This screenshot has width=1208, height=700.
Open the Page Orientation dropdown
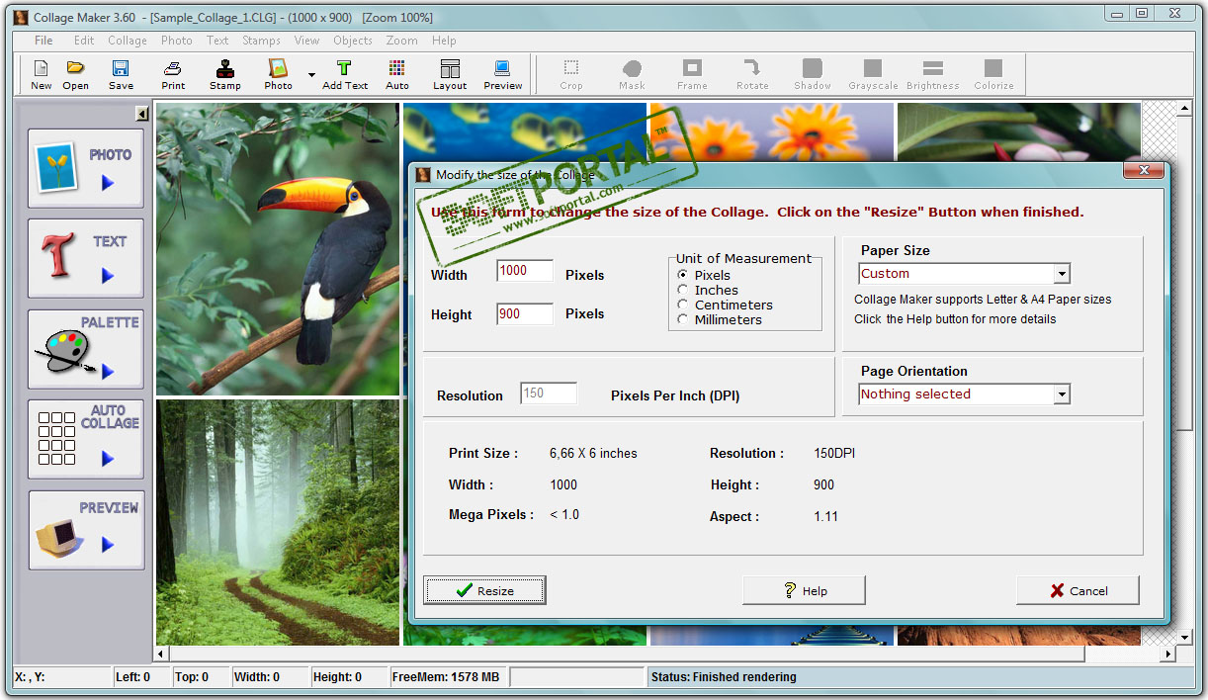coord(1062,394)
